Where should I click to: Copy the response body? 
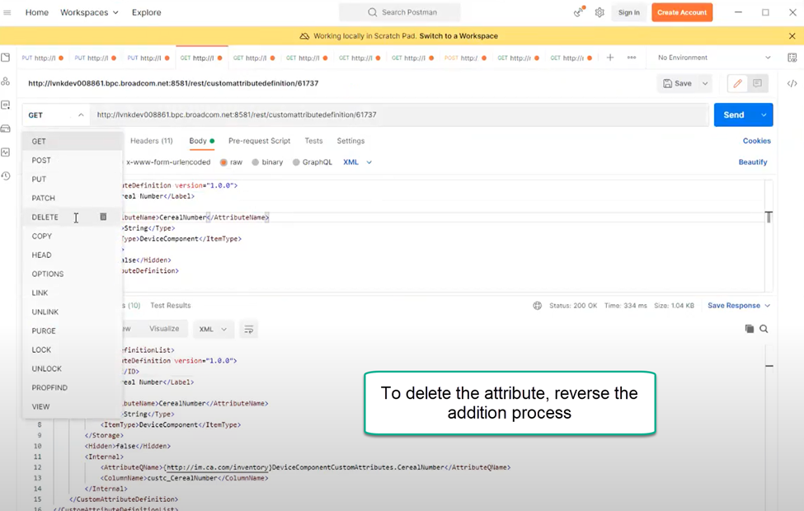pos(749,329)
